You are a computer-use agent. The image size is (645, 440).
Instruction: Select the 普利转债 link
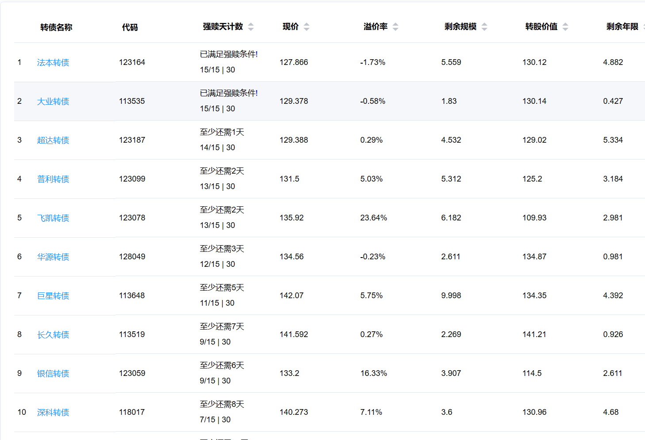[x=53, y=179]
